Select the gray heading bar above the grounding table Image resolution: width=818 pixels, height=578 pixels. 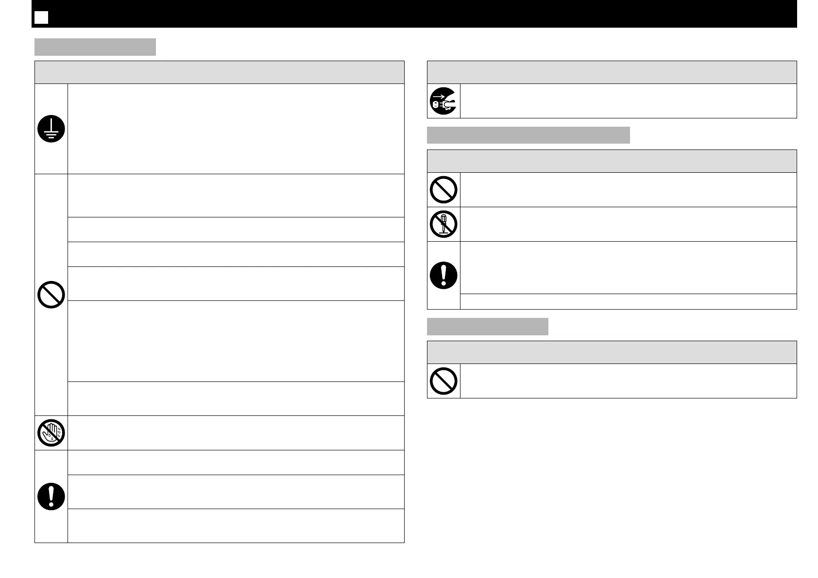95,47
